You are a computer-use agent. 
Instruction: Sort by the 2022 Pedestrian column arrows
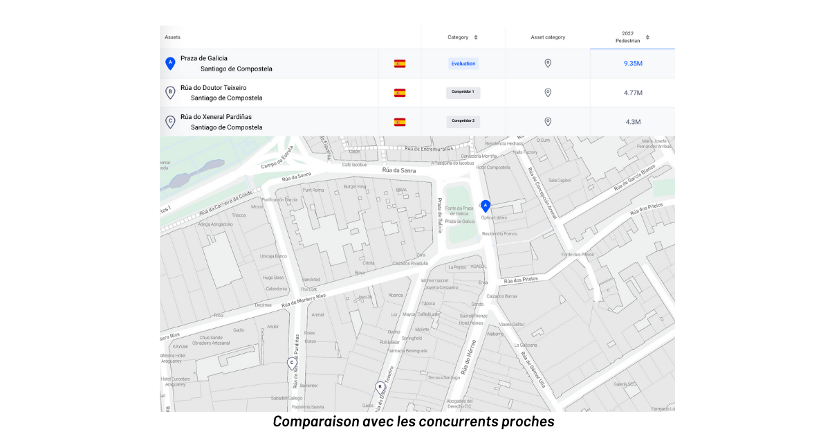[x=647, y=37]
